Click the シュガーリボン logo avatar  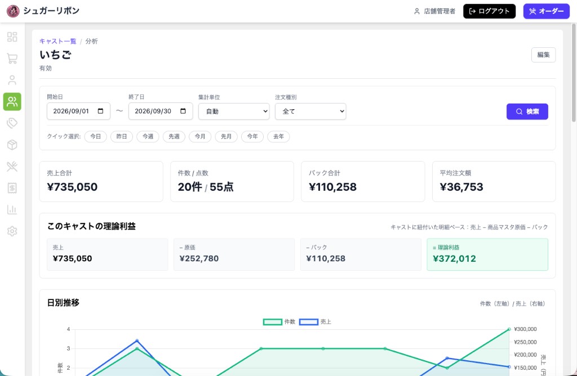coord(13,11)
